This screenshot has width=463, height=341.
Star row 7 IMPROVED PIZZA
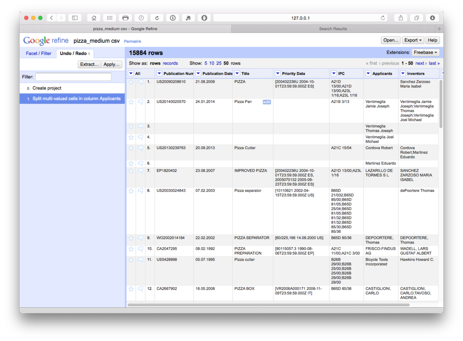[131, 171]
